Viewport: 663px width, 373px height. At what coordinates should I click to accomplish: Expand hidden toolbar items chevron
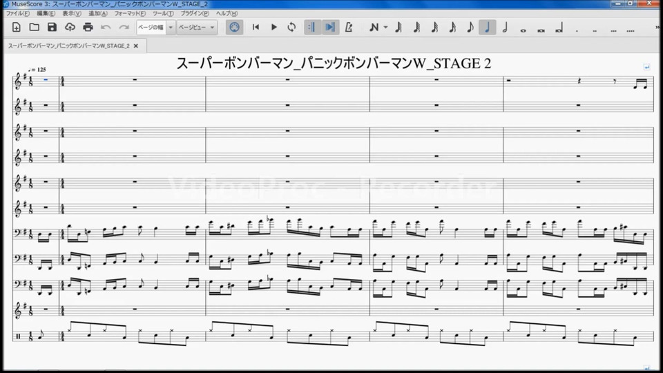pos(657,28)
